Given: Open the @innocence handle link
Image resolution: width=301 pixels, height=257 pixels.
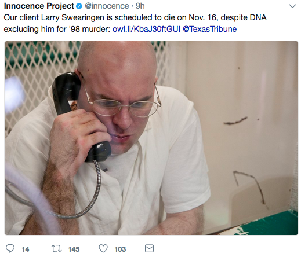Looking at the screenshot, I should (x=107, y=6).
